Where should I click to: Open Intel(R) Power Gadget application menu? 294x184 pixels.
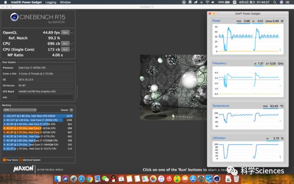pos(26,2)
